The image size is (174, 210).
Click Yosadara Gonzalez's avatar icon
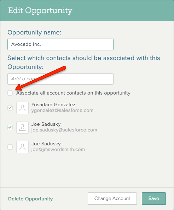point(22,108)
